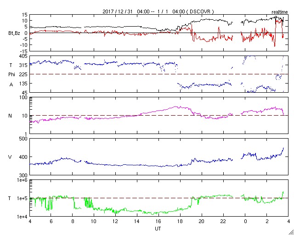Image resolution: width=294 pixels, height=235 pixels.
Task: Select the "1e+4" temperature tick label
Action: [23, 217]
